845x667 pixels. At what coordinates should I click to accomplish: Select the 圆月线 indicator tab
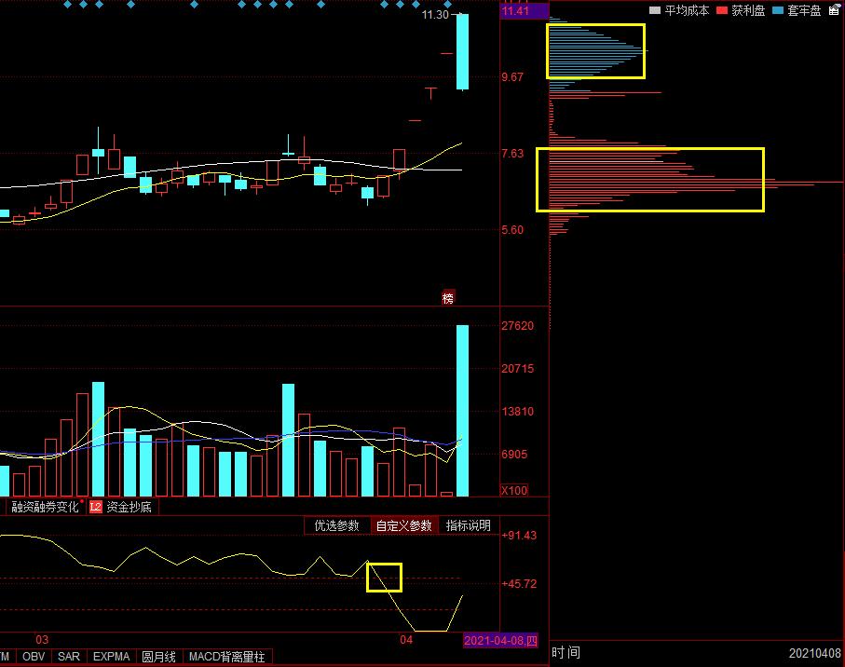(158, 656)
